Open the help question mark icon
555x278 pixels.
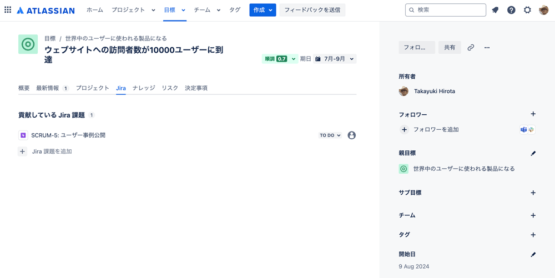coord(511,10)
